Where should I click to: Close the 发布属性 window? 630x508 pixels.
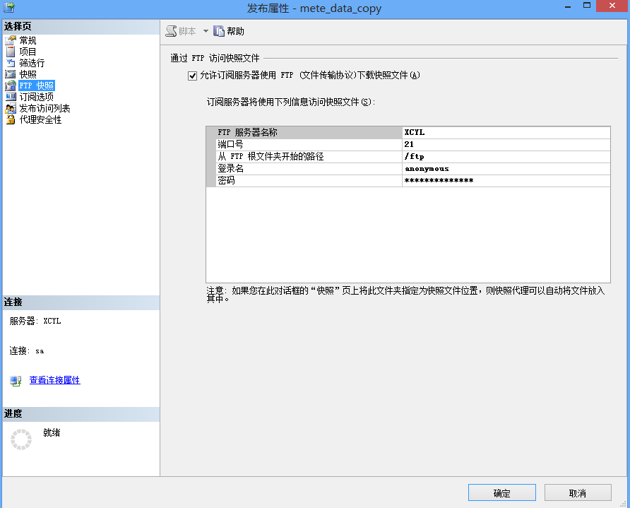[612, 6]
